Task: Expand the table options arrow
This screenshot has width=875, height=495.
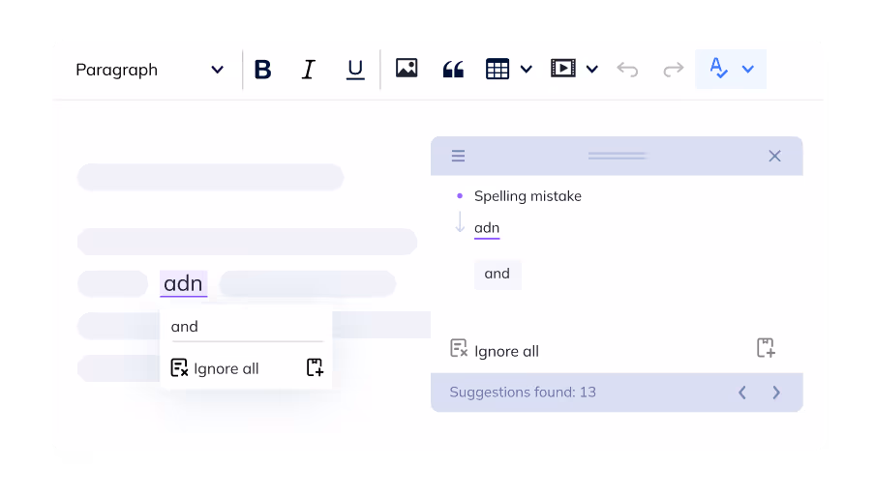Action: 527,70
